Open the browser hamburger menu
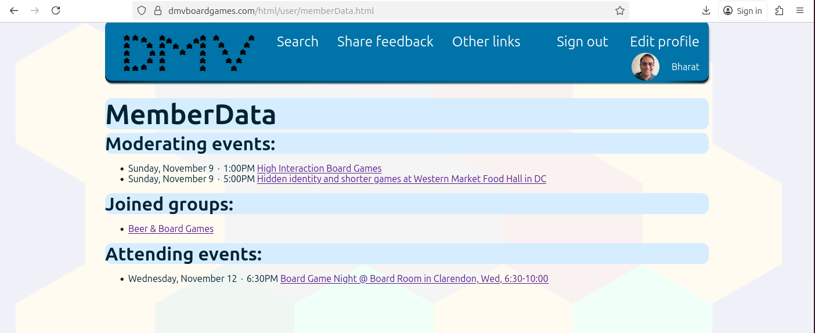Image resolution: width=815 pixels, height=333 pixels. click(x=800, y=10)
